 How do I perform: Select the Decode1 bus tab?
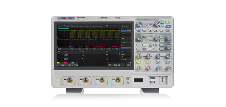(x=124, y=31)
